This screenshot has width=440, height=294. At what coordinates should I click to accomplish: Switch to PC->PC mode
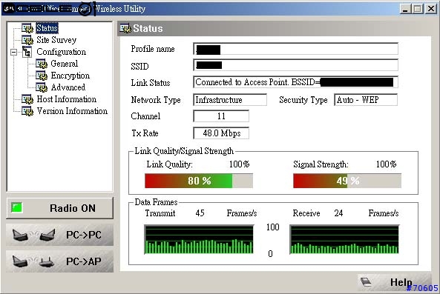pos(60,235)
